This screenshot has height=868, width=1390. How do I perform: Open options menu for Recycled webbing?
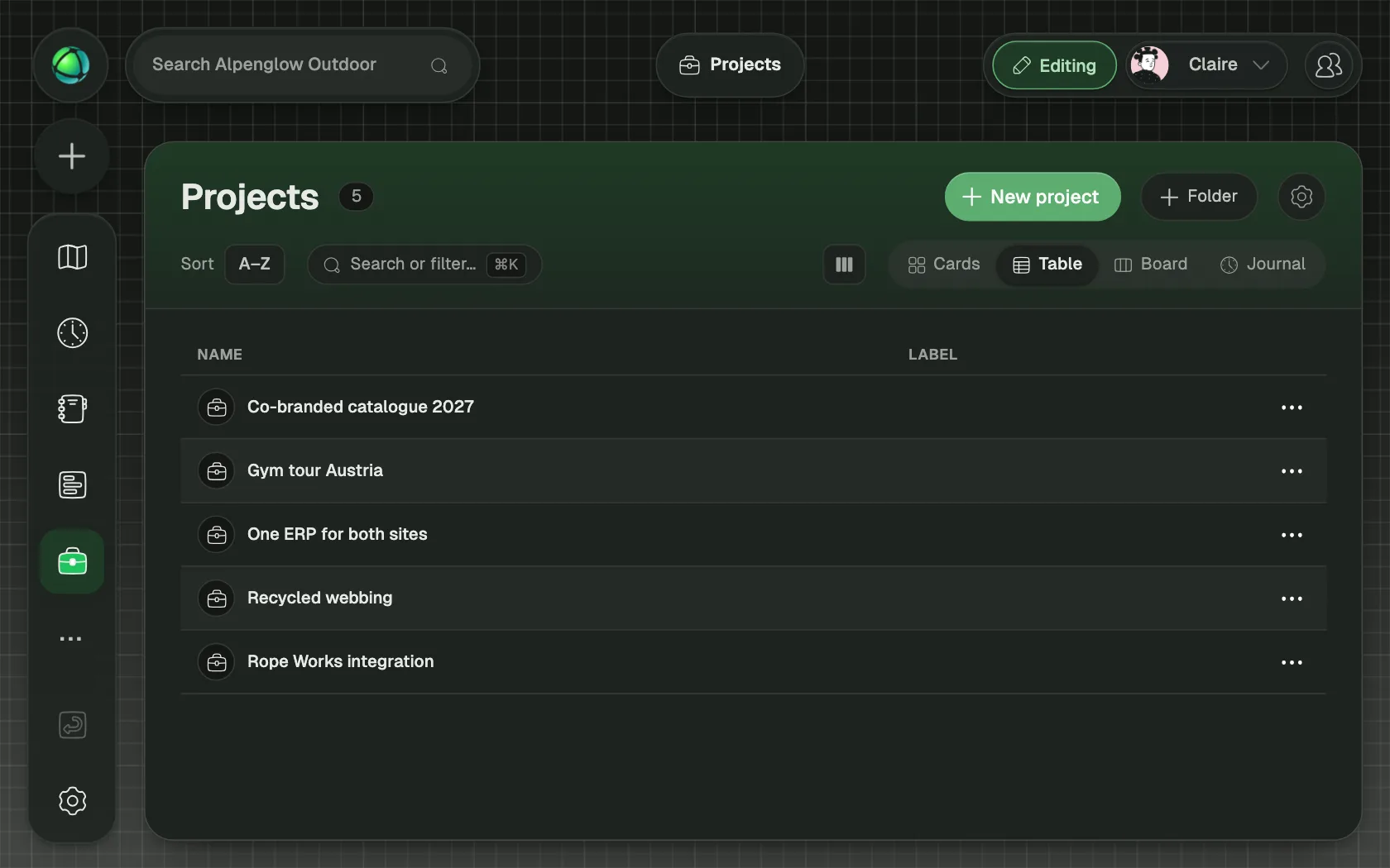pos(1292,599)
